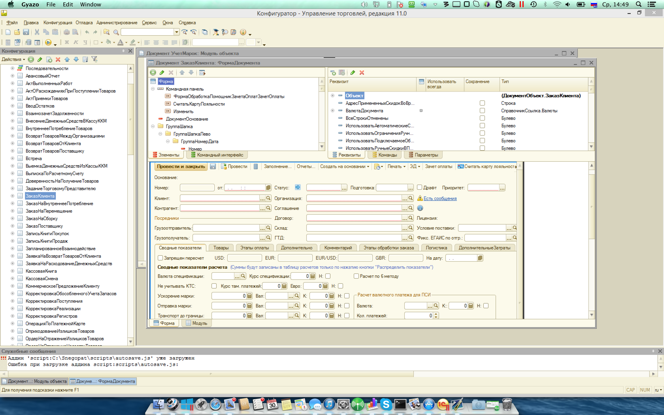Click the Провести и закрыть button
Screen dimensions: 664x415
(181, 166)
